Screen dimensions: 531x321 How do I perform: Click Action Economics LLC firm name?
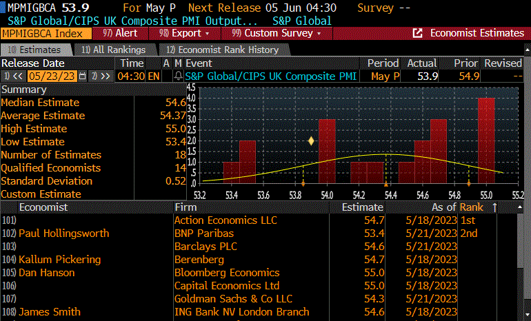coord(226,220)
